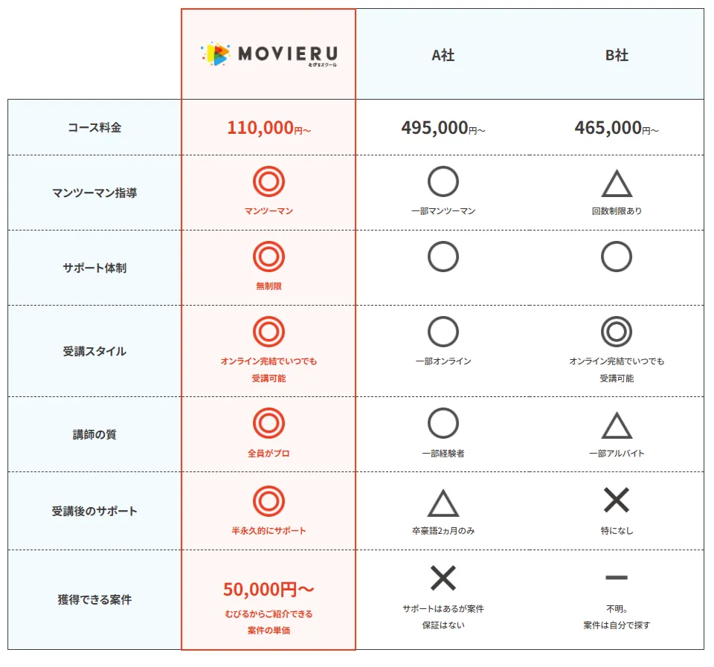Click the grey double circle in B社 受講スタイル
This screenshot has width=714, height=667.
[617, 332]
